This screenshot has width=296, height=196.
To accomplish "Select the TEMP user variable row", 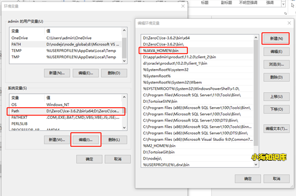I will tap(65, 50).
